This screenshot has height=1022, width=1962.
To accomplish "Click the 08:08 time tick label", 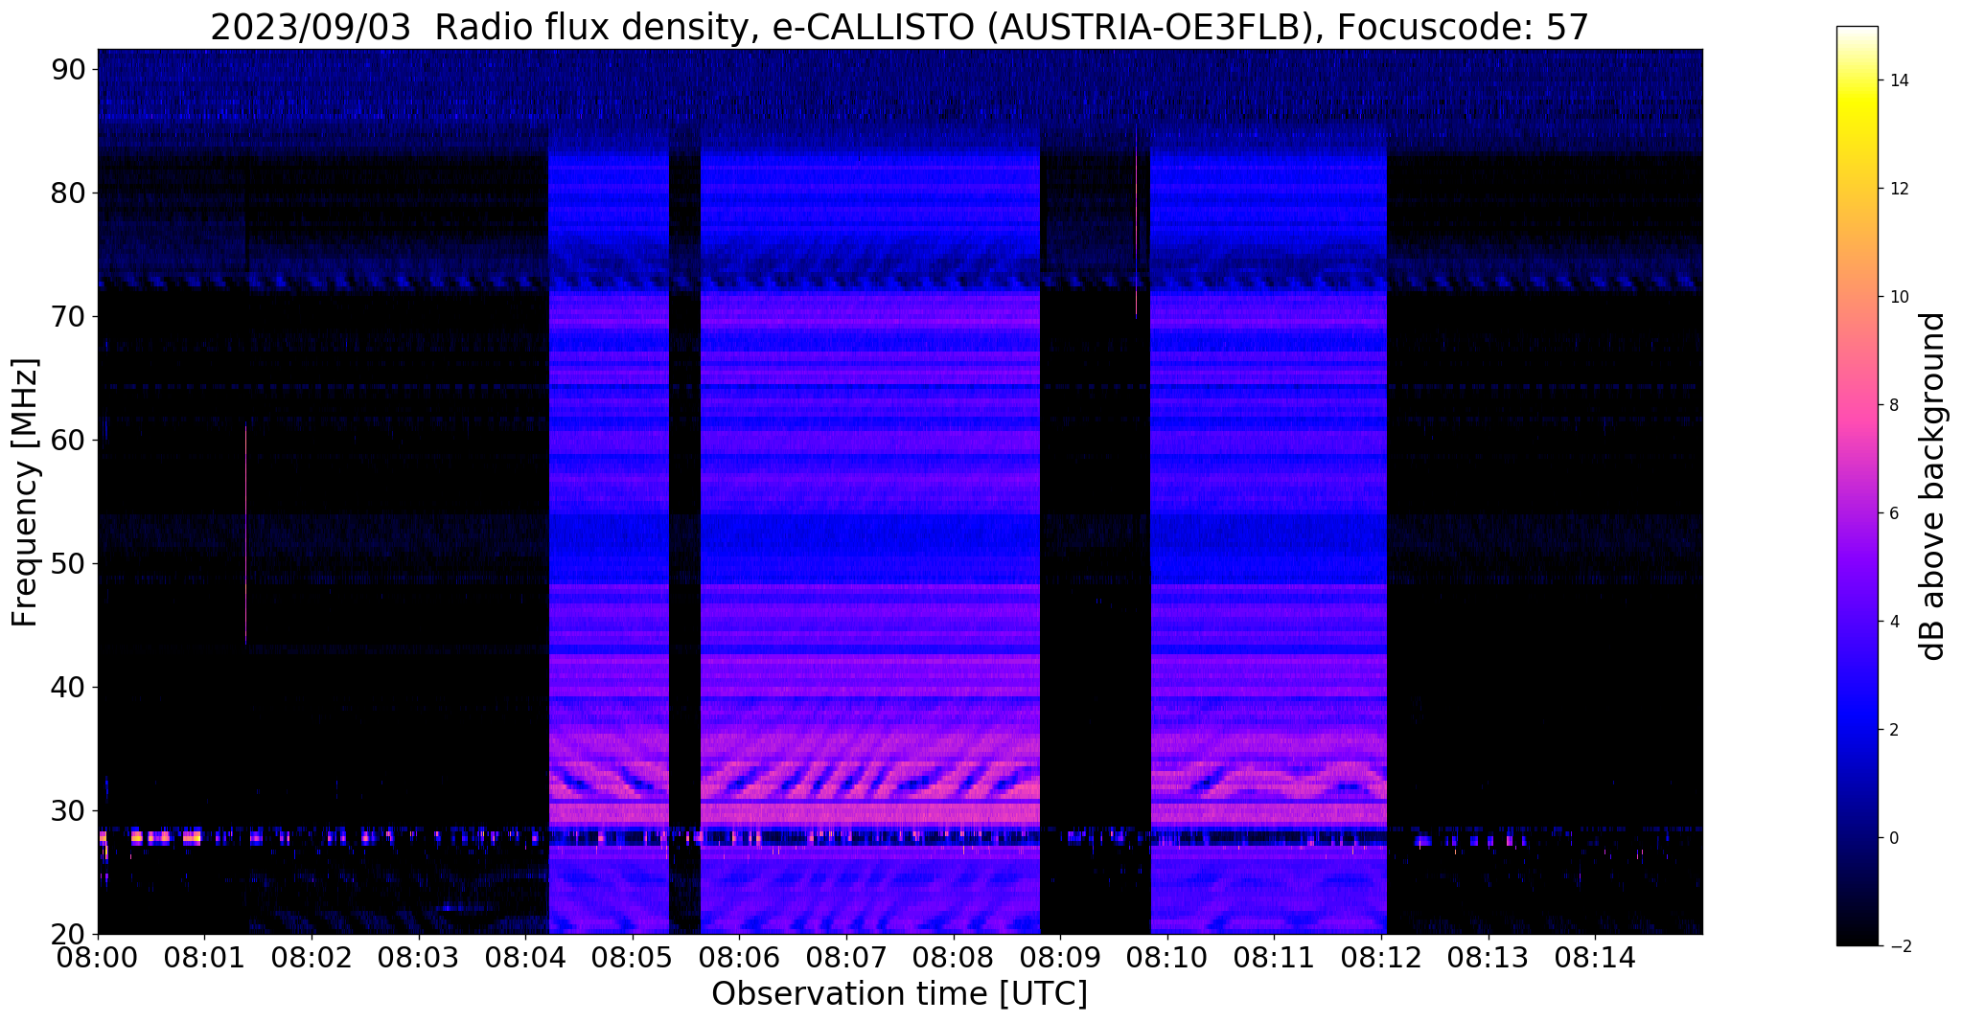I will (x=954, y=957).
